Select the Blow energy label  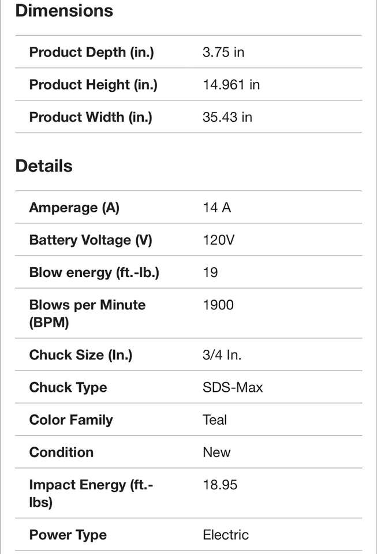(x=94, y=272)
